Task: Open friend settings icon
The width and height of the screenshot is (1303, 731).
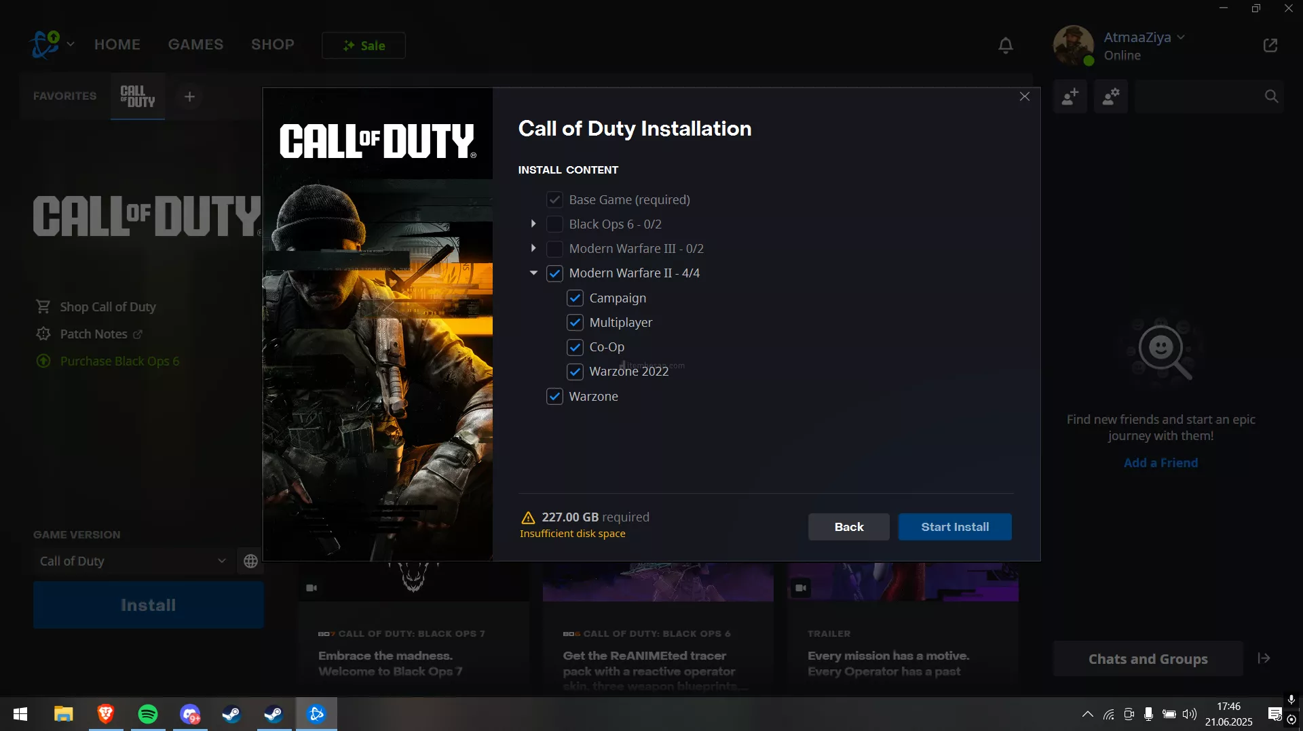Action: [x=1110, y=96]
